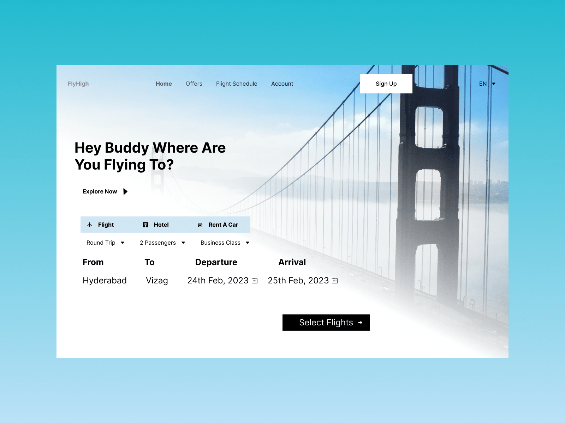Click the car icon for rentals
565x423 pixels.
pyautogui.click(x=200, y=225)
